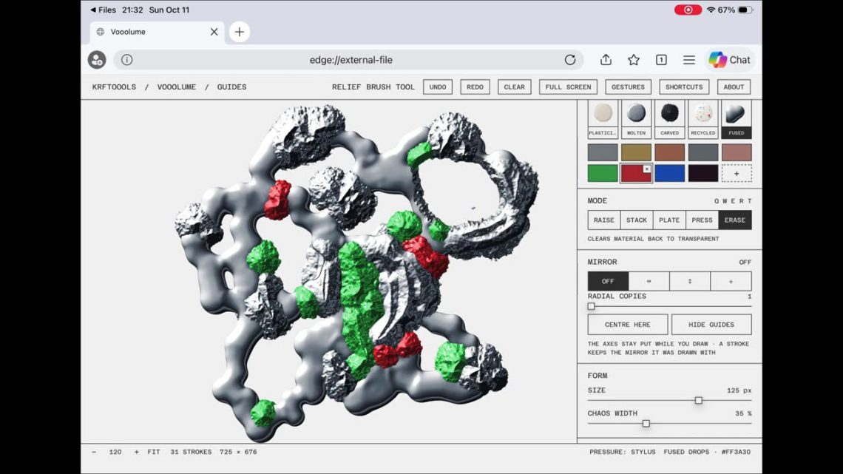Click the 31 STROKES status text
Viewport: 843px width, 474px height.
[191, 452]
